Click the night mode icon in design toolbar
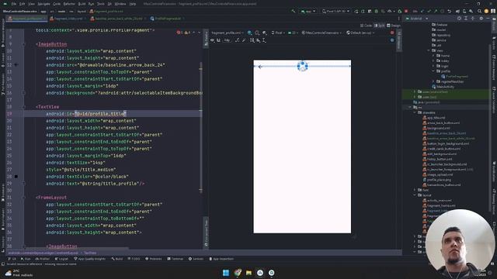 tap(265, 33)
